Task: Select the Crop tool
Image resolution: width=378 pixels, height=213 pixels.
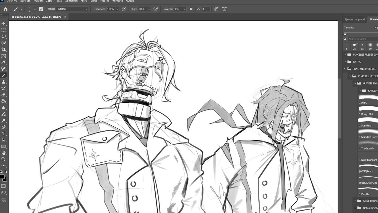Action: click(x=4, y=49)
